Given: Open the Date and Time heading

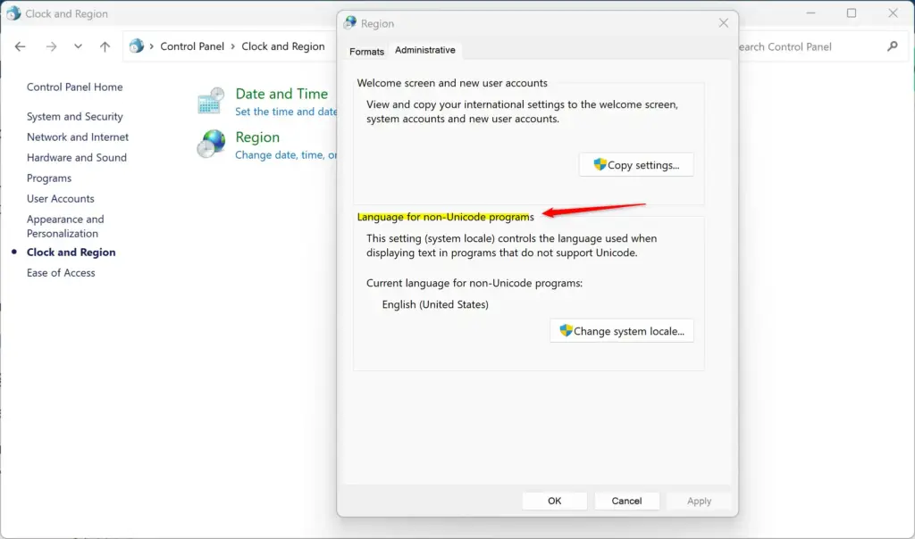Looking at the screenshot, I should tap(281, 93).
